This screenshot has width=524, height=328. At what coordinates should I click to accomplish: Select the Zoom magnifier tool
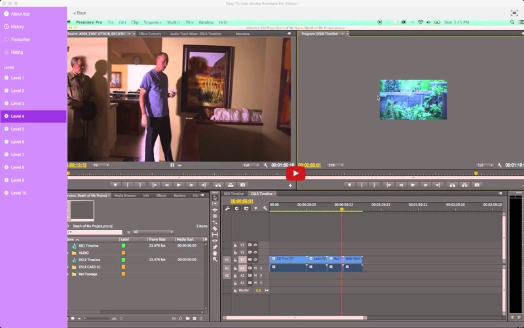pyautogui.click(x=215, y=259)
